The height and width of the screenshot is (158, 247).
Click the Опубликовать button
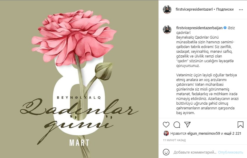click(230, 152)
